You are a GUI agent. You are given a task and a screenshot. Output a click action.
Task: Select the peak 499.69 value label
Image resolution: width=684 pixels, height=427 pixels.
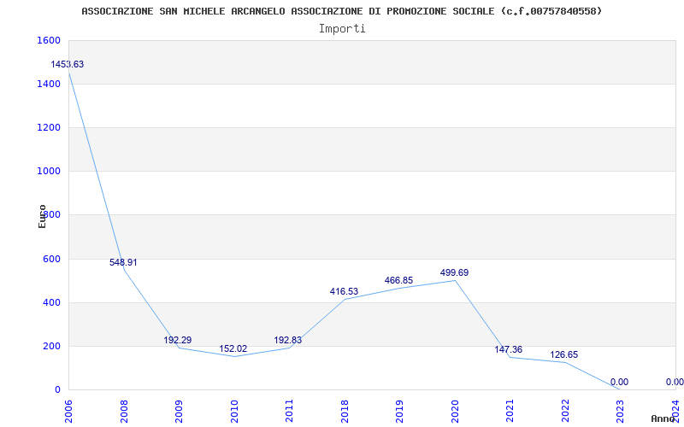[x=454, y=273]
